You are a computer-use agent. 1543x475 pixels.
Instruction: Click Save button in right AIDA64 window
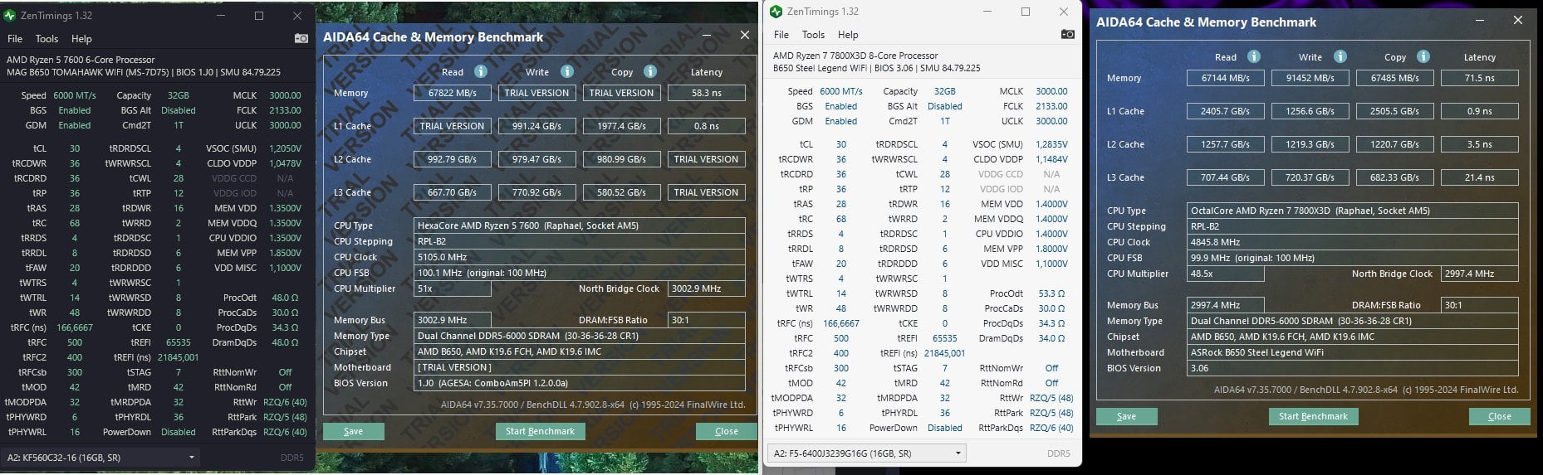point(1126,416)
